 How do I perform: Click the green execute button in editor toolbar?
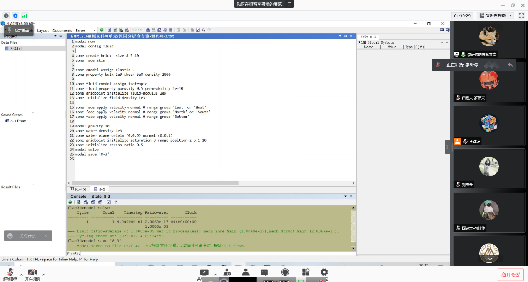102,30
